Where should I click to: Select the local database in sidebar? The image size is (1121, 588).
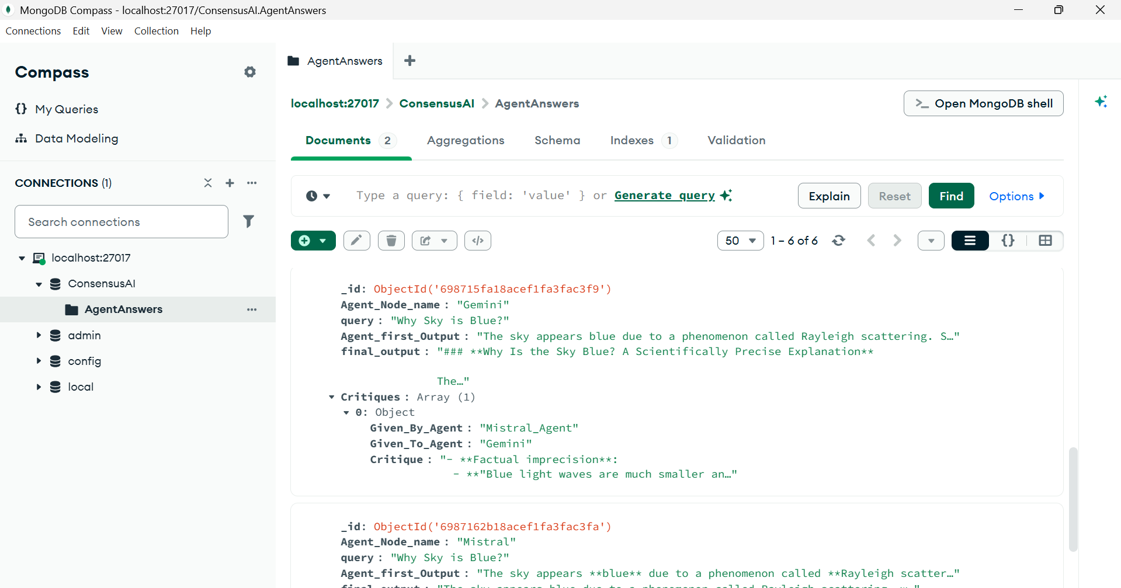coord(81,387)
